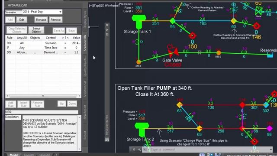Switch to the Layout2 tab
Viewport: 277px width, 156px height.
tap(44, 155)
